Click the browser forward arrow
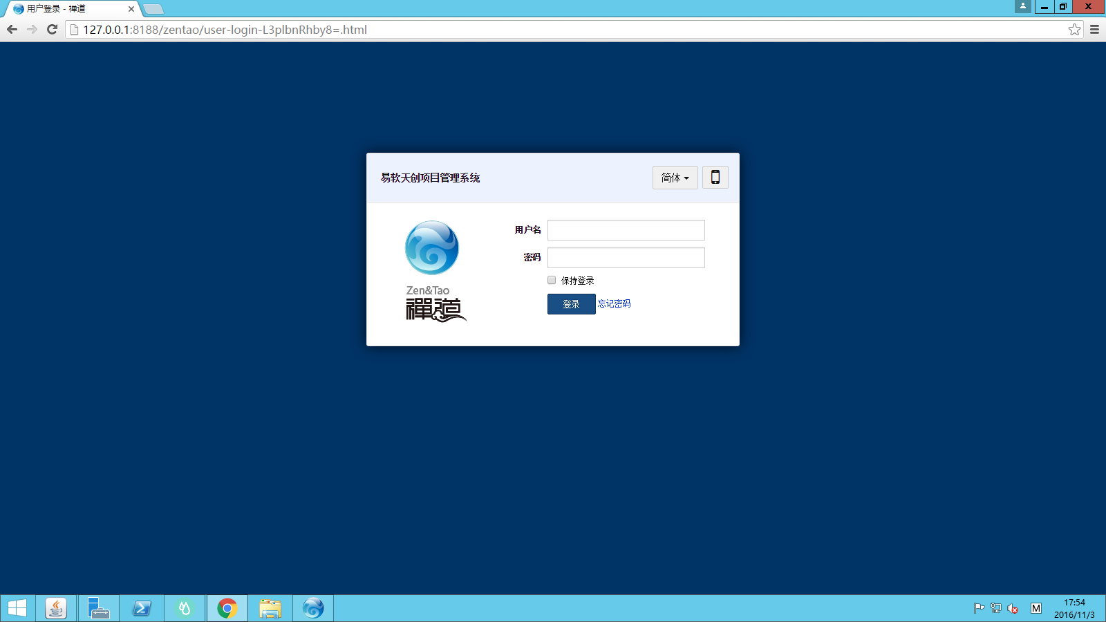1106x622 pixels. pos(32,30)
